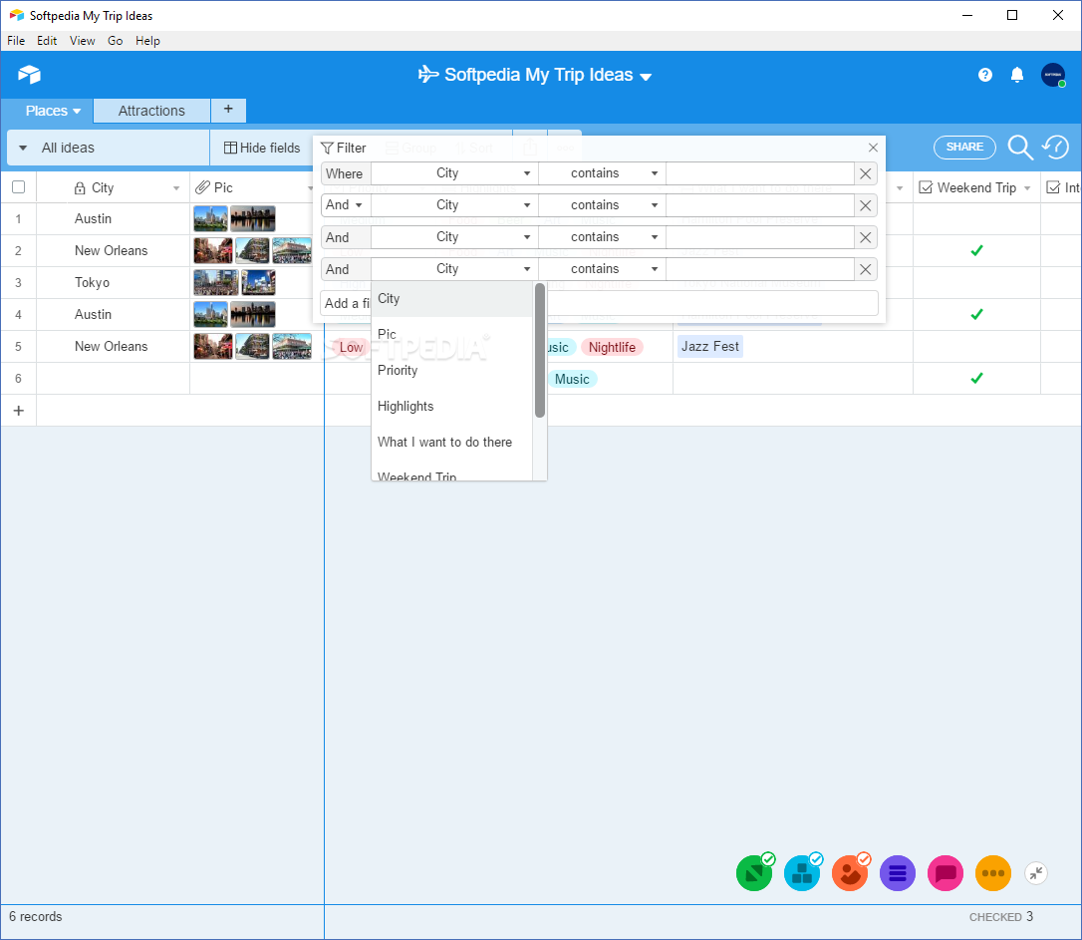Screen dimensions: 1082x940
Task: Open the Go menu
Action: [x=116, y=41]
